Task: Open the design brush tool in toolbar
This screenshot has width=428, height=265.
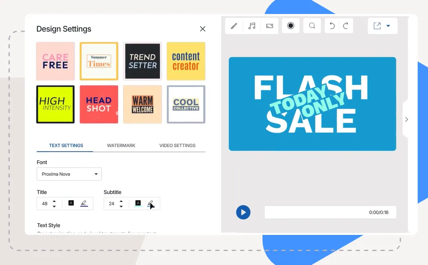Action: point(234,26)
